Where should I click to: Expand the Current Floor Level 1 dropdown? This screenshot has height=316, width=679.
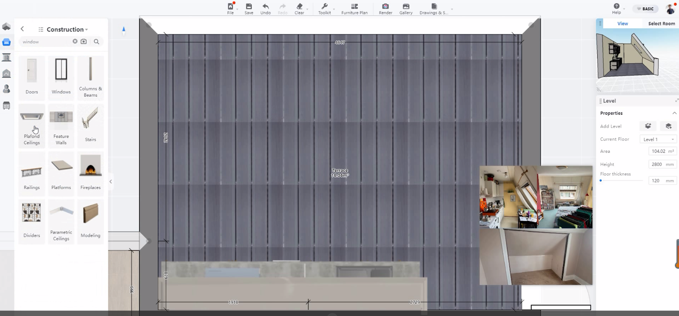658,139
